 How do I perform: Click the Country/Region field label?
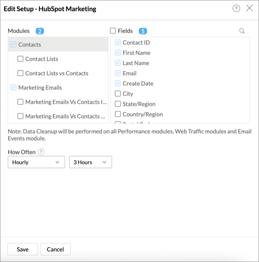143,114
